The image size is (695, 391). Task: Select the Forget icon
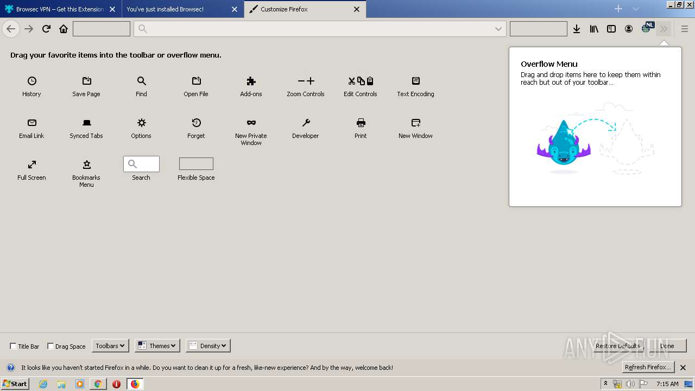(x=197, y=123)
